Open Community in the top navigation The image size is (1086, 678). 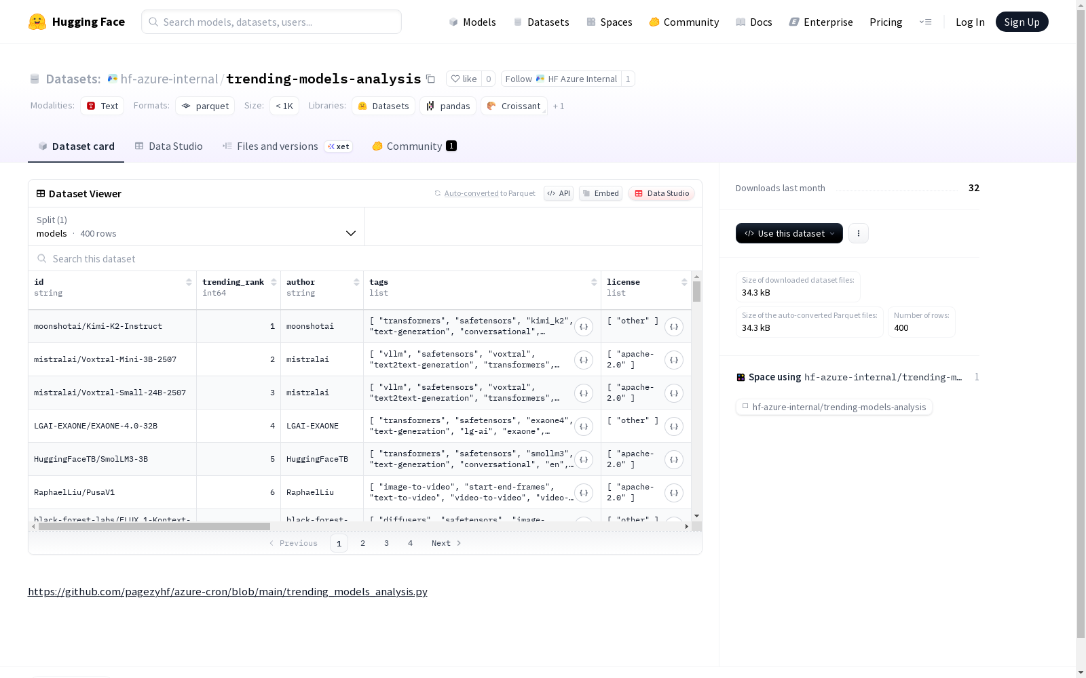tap(684, 22)
